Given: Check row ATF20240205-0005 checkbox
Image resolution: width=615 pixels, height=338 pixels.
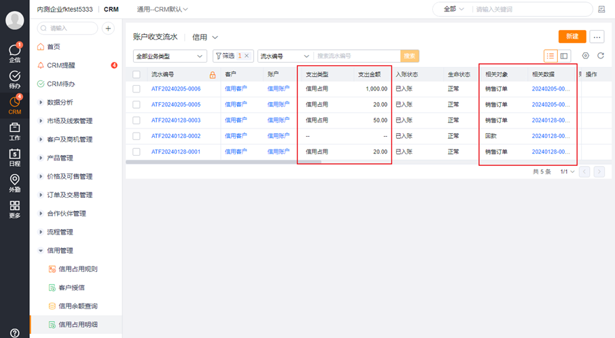Looking at the screenshot, I should (137, 105).
